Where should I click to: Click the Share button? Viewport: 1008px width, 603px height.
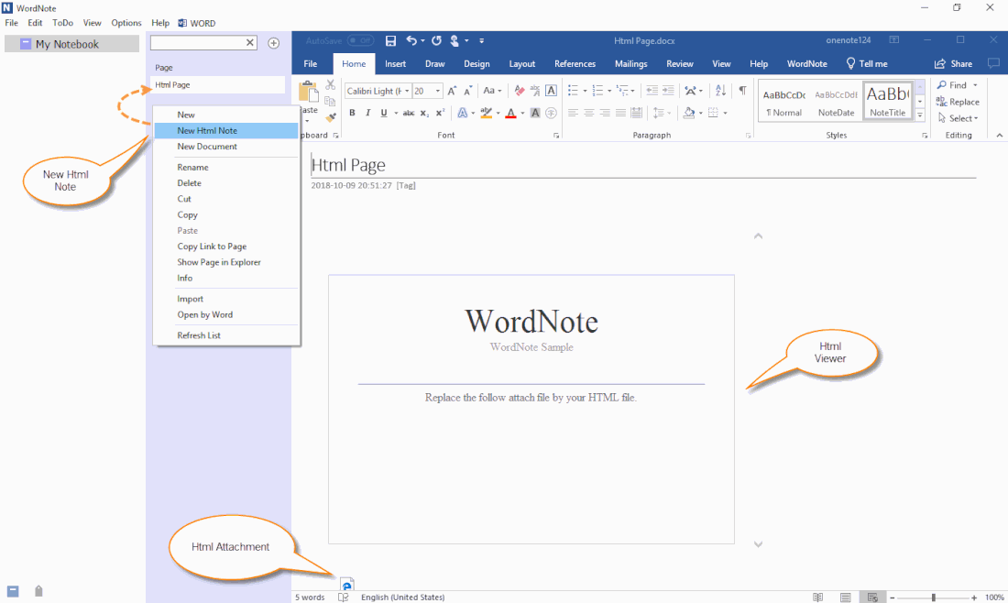[x=953, y=63]
